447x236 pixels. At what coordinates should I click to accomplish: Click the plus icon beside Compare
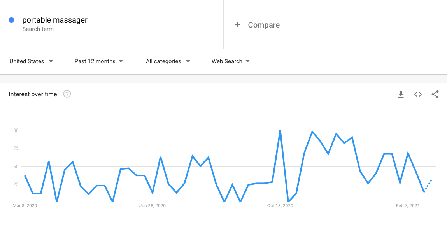pyautogui.click(x=238, y=25)
